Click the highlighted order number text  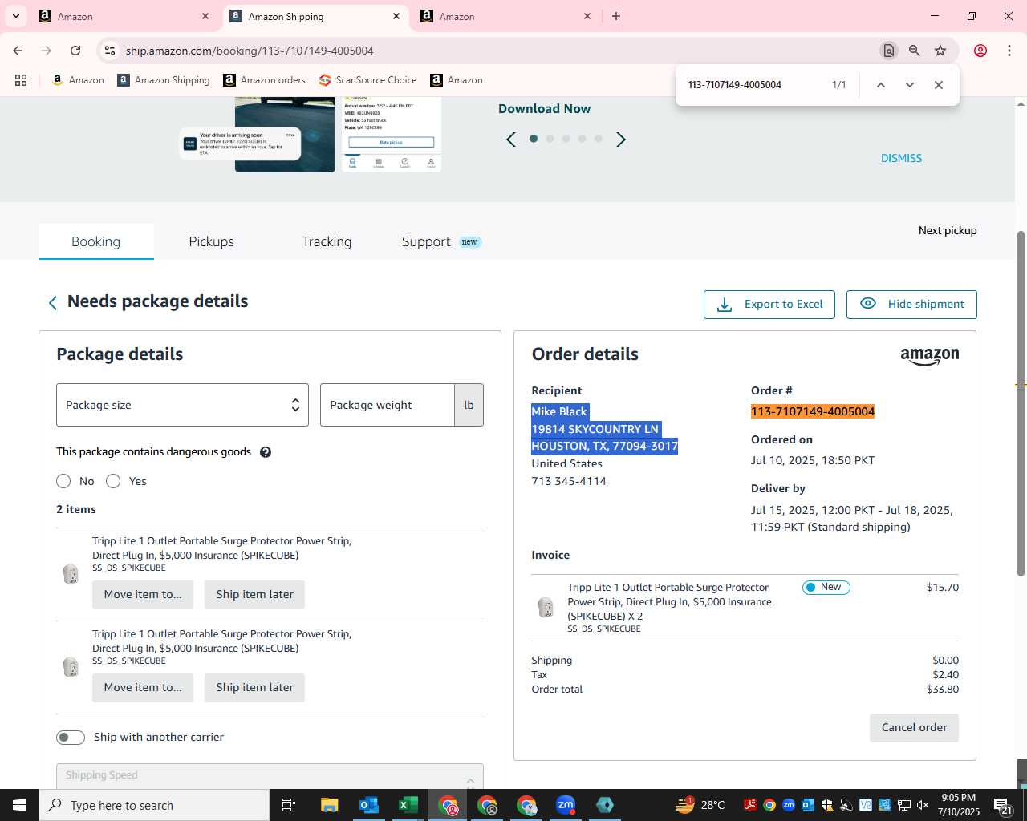click(x=813, y=411)
